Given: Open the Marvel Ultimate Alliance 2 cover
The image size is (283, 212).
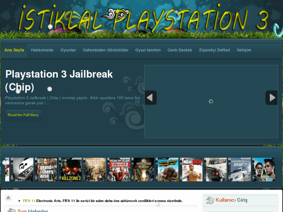Looking at the screenshot, I should click(x=119, y=170).
